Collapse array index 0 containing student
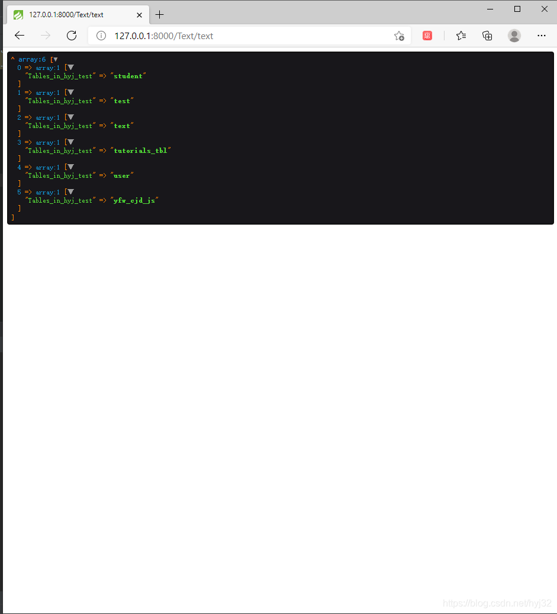This screenshot has width=557, height=614. tap(70, 68)
